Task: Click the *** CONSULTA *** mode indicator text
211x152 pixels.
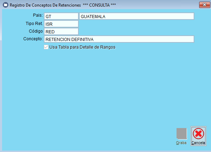Action: (x=99, y=5)
